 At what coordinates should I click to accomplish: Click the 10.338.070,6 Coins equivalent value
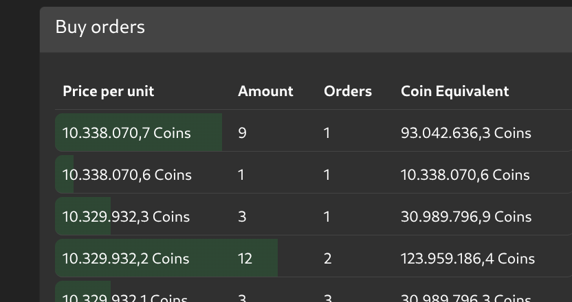pyautogui.click(x=465, y=175)
